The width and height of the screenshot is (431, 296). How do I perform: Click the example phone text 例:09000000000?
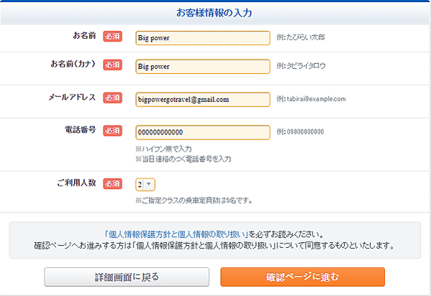(x=300, y=131)
